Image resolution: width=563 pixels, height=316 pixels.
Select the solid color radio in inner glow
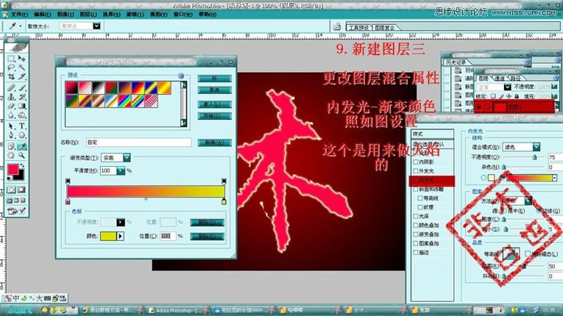coord(484,178)
